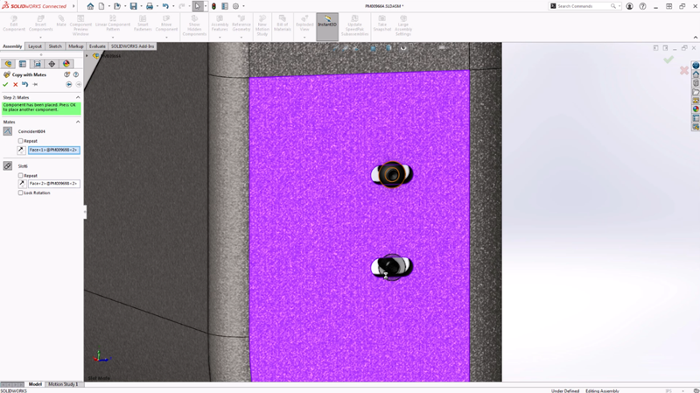Open the PropertyManager tab icon
Screen dimensions: 700x393
pyautogui.click(x=23, y=64)
